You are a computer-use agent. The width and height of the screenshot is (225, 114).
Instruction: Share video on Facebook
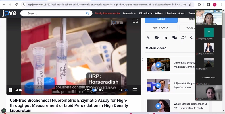(x=157, y=38)
